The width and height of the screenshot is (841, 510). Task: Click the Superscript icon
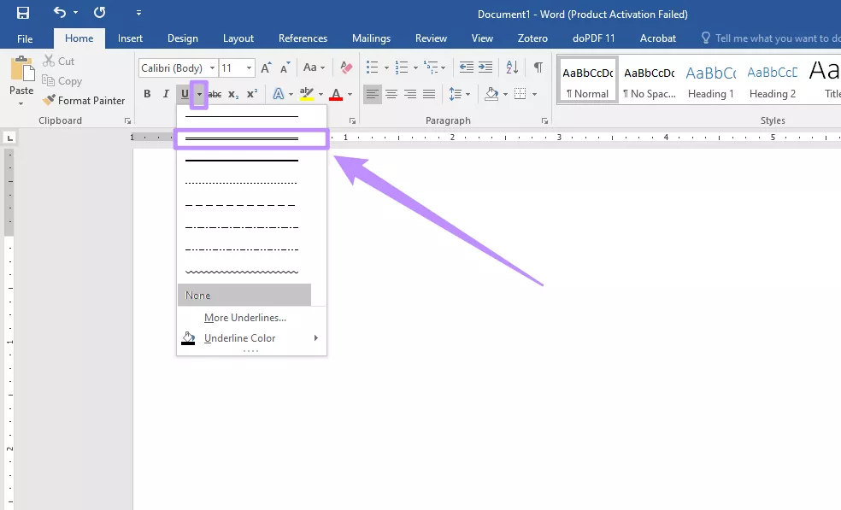pos(250,93)
